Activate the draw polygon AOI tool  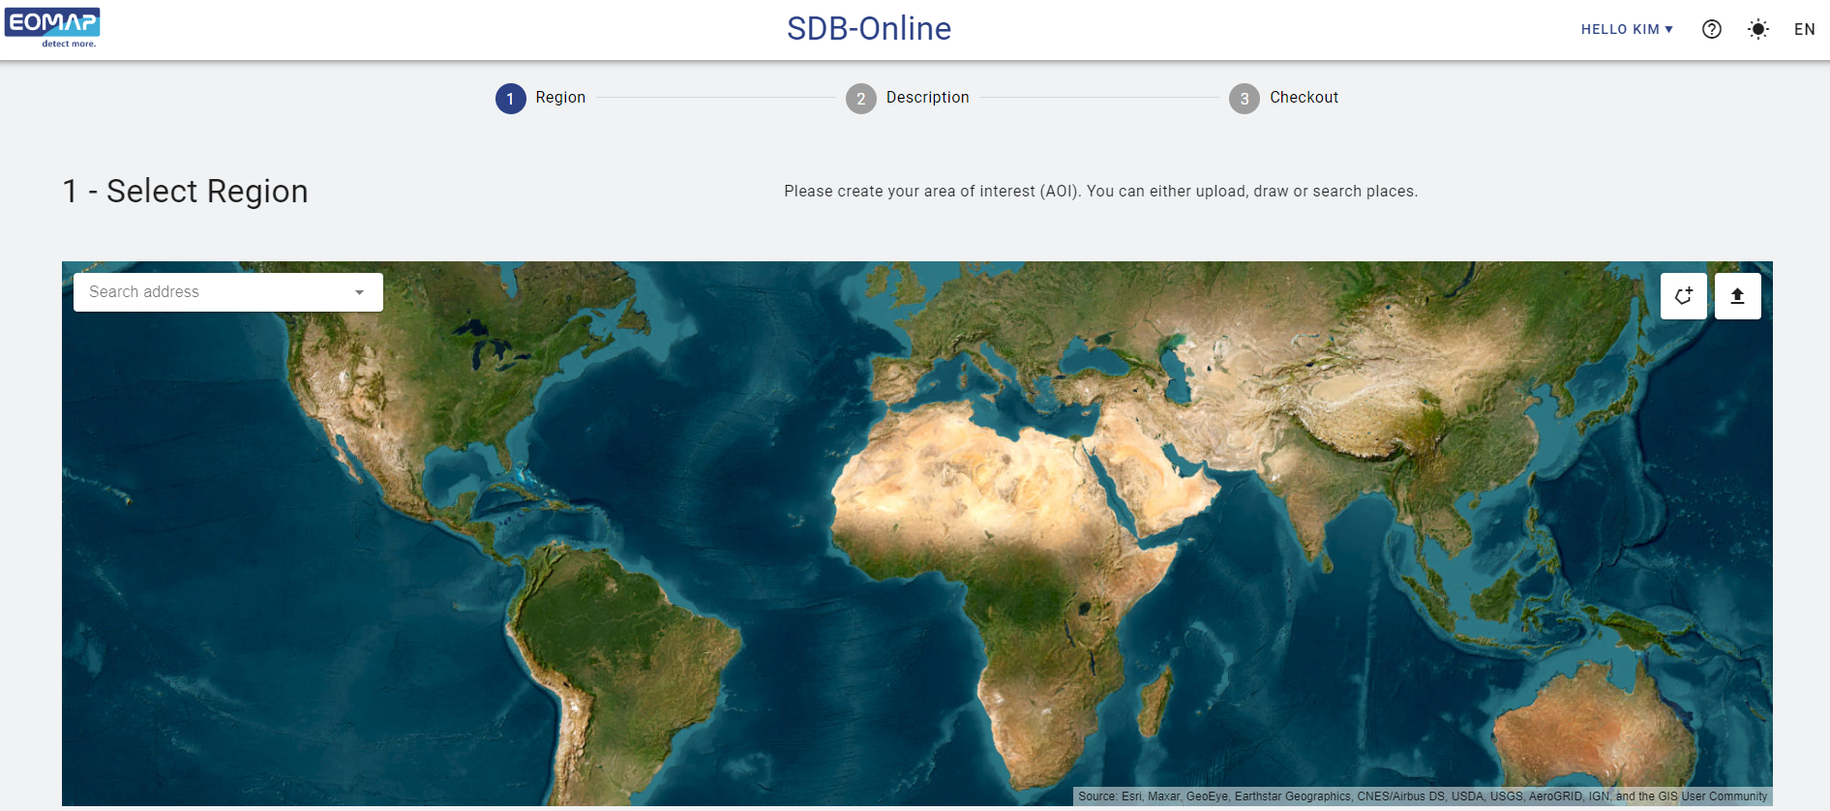pos(1683,296)
